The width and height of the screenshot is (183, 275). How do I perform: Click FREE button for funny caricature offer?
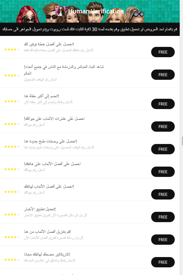coord(163,262)
